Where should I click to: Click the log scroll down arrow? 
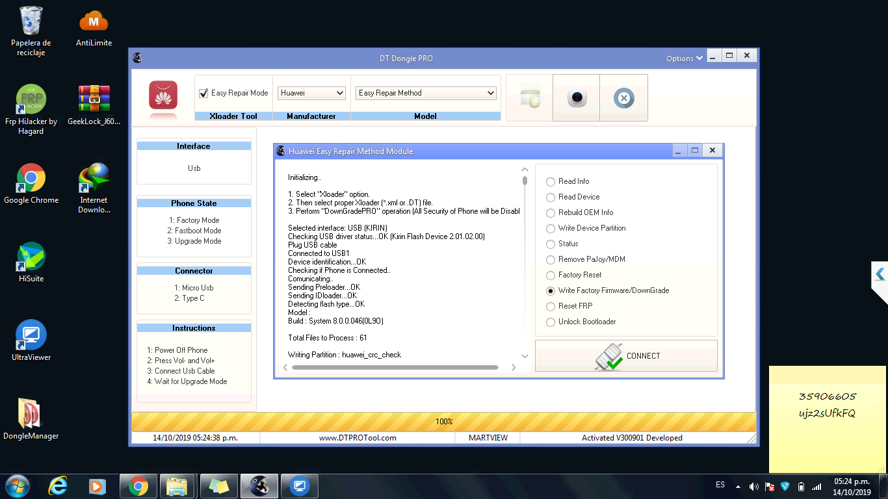[x=525, y=356]
